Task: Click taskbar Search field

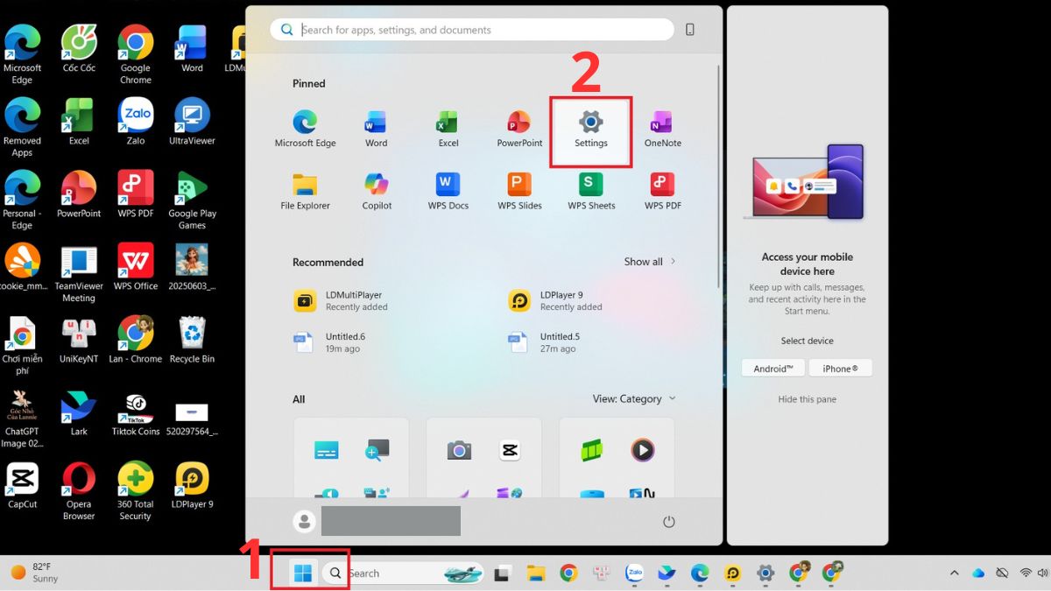Action: pos(403,573)
